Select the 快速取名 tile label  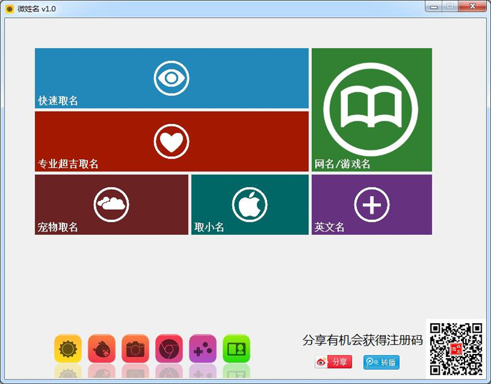click(58, 101)
